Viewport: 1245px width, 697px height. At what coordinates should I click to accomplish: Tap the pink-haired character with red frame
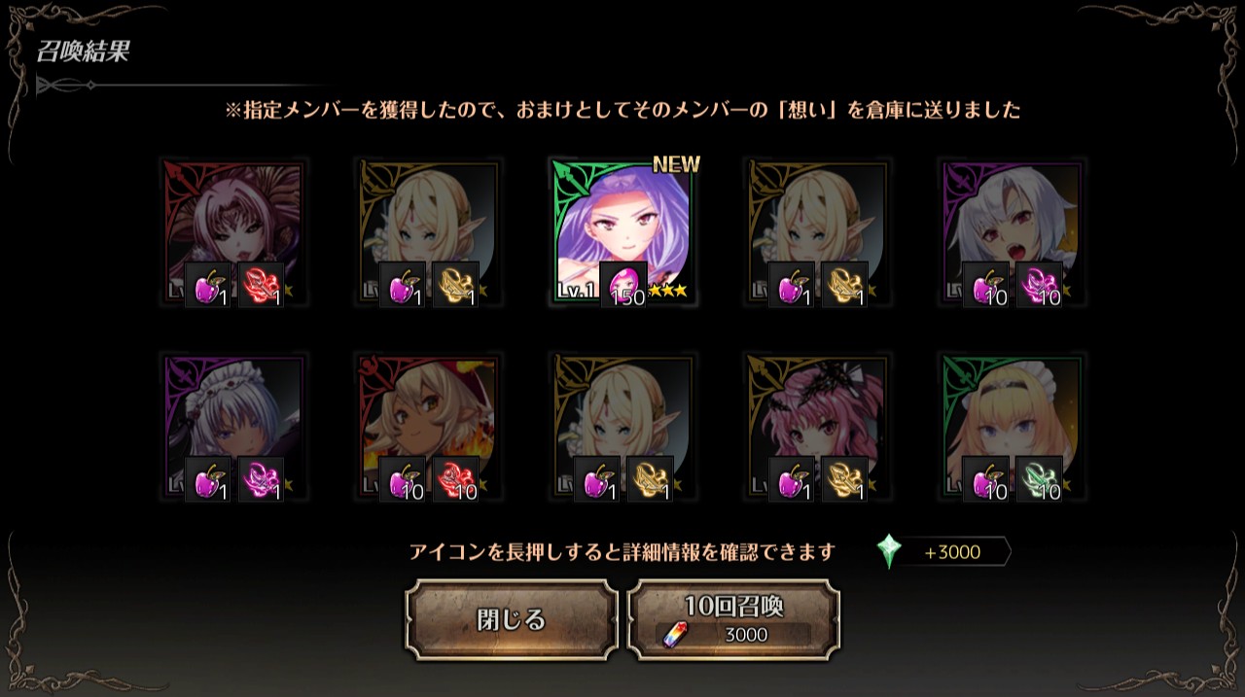click(x=233, y=232)
